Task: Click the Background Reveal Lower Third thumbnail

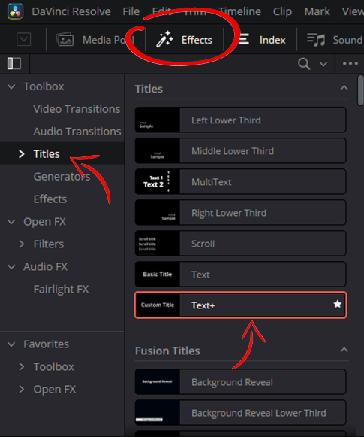Action: tap(158, 413)
